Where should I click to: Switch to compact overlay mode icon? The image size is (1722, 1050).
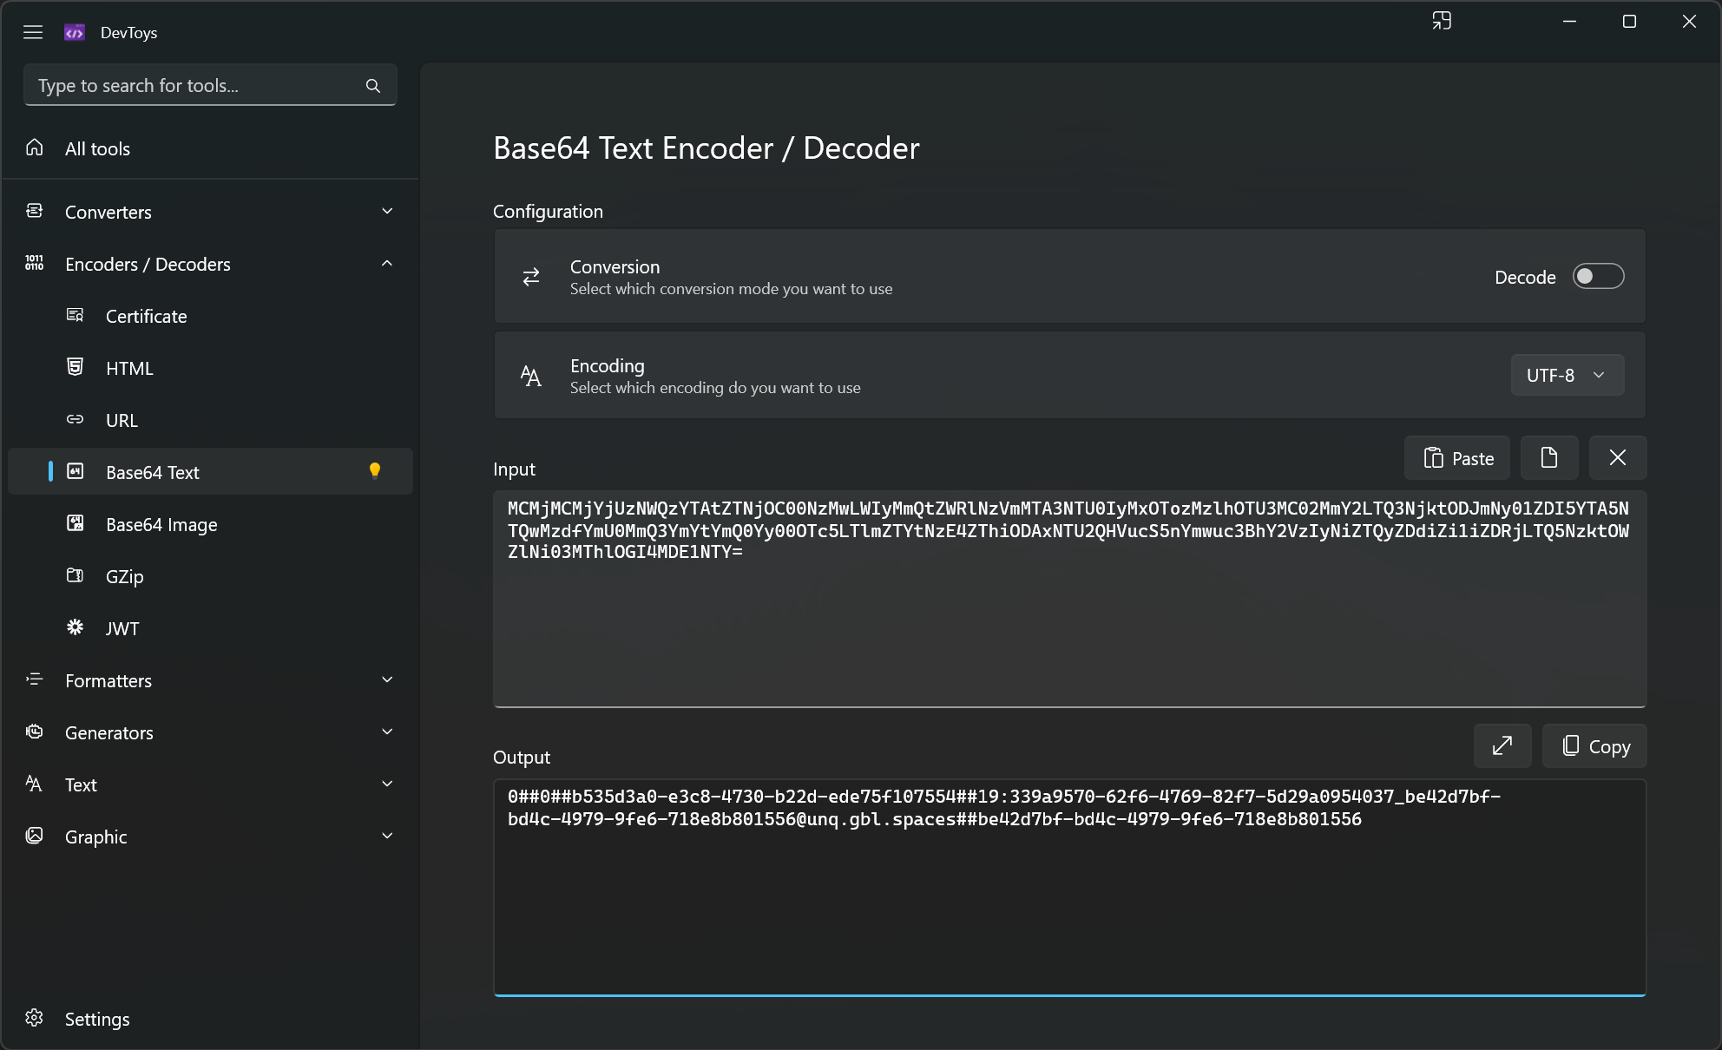coord(1442,21)
